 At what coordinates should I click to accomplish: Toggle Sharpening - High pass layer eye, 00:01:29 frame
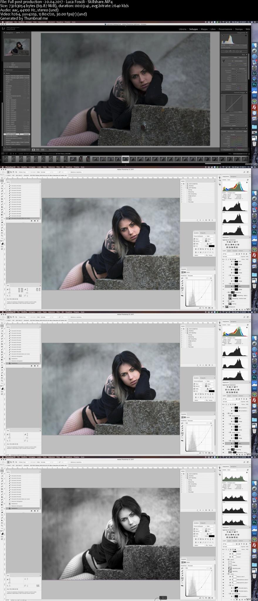(223, 296)
